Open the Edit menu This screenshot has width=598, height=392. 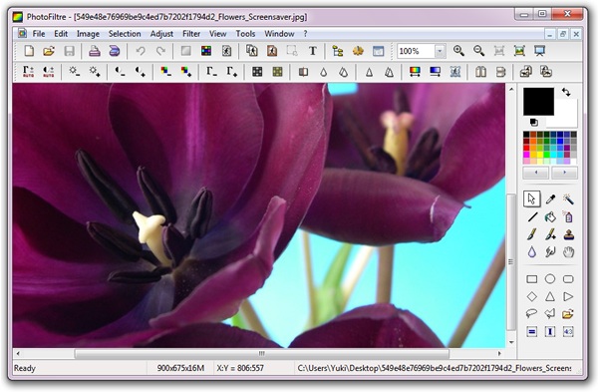click(61, 34)
